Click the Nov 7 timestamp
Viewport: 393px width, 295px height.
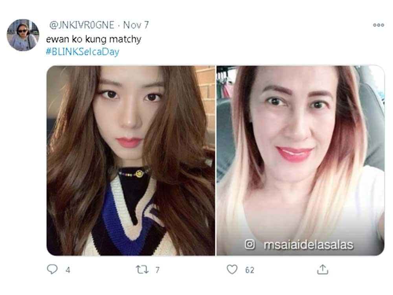[136, 25]
